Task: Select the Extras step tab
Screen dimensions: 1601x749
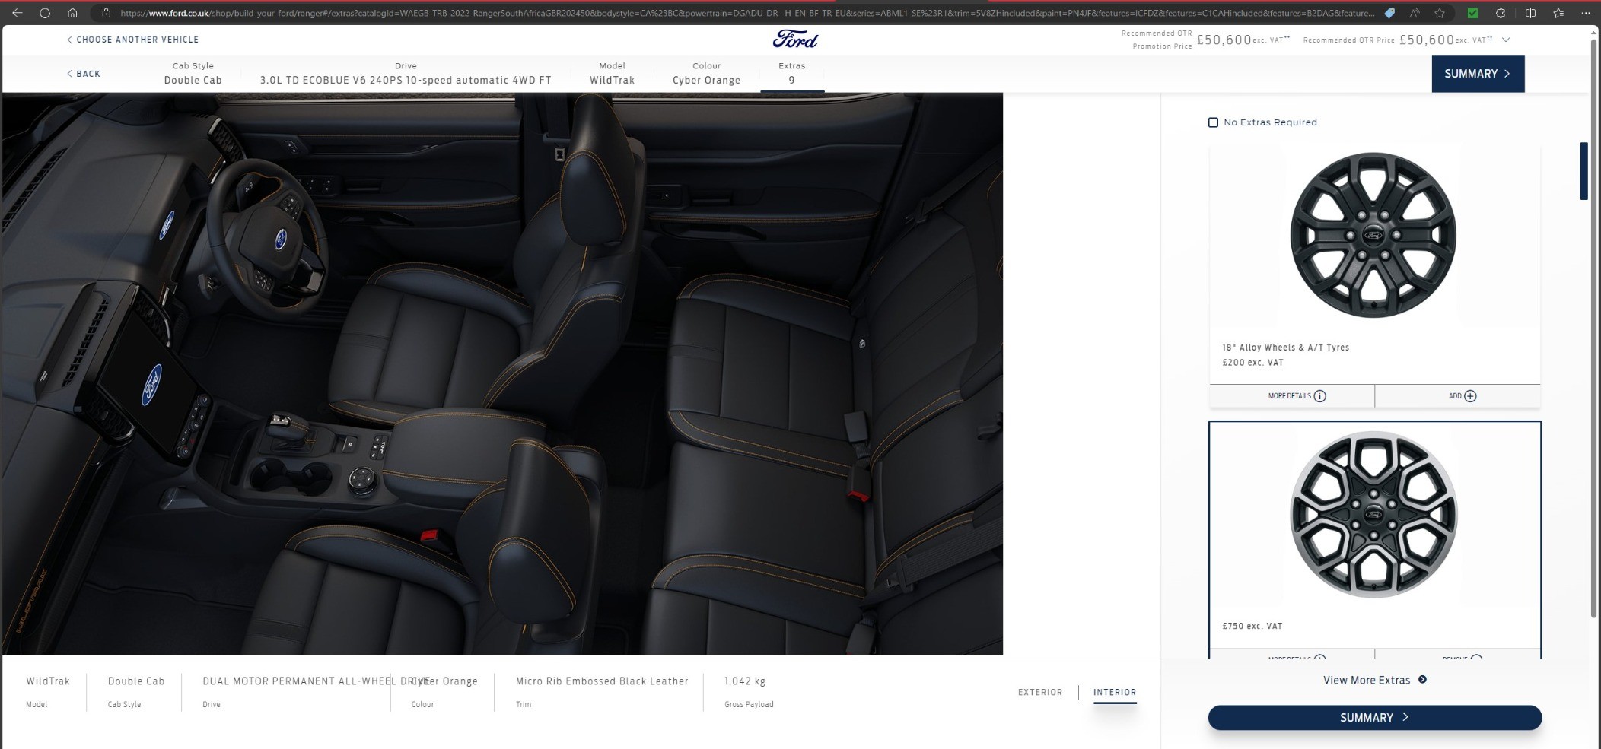Action: 791,73
